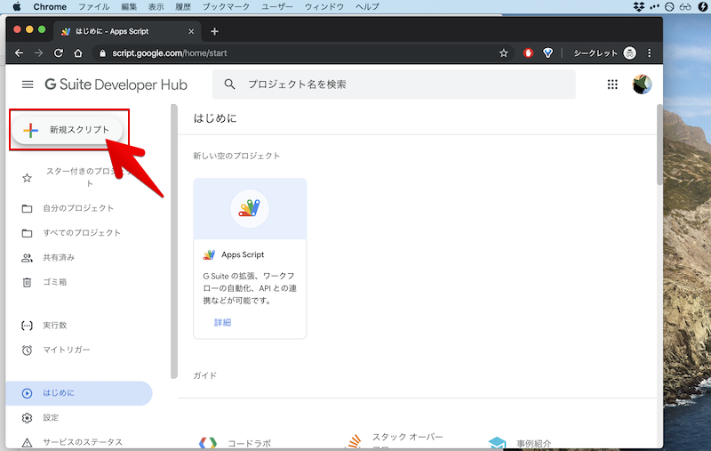Image resolution: width=711 pixels, height=451 pixels.
Task: Open 実行数 executions page
Action: point(55,326)
